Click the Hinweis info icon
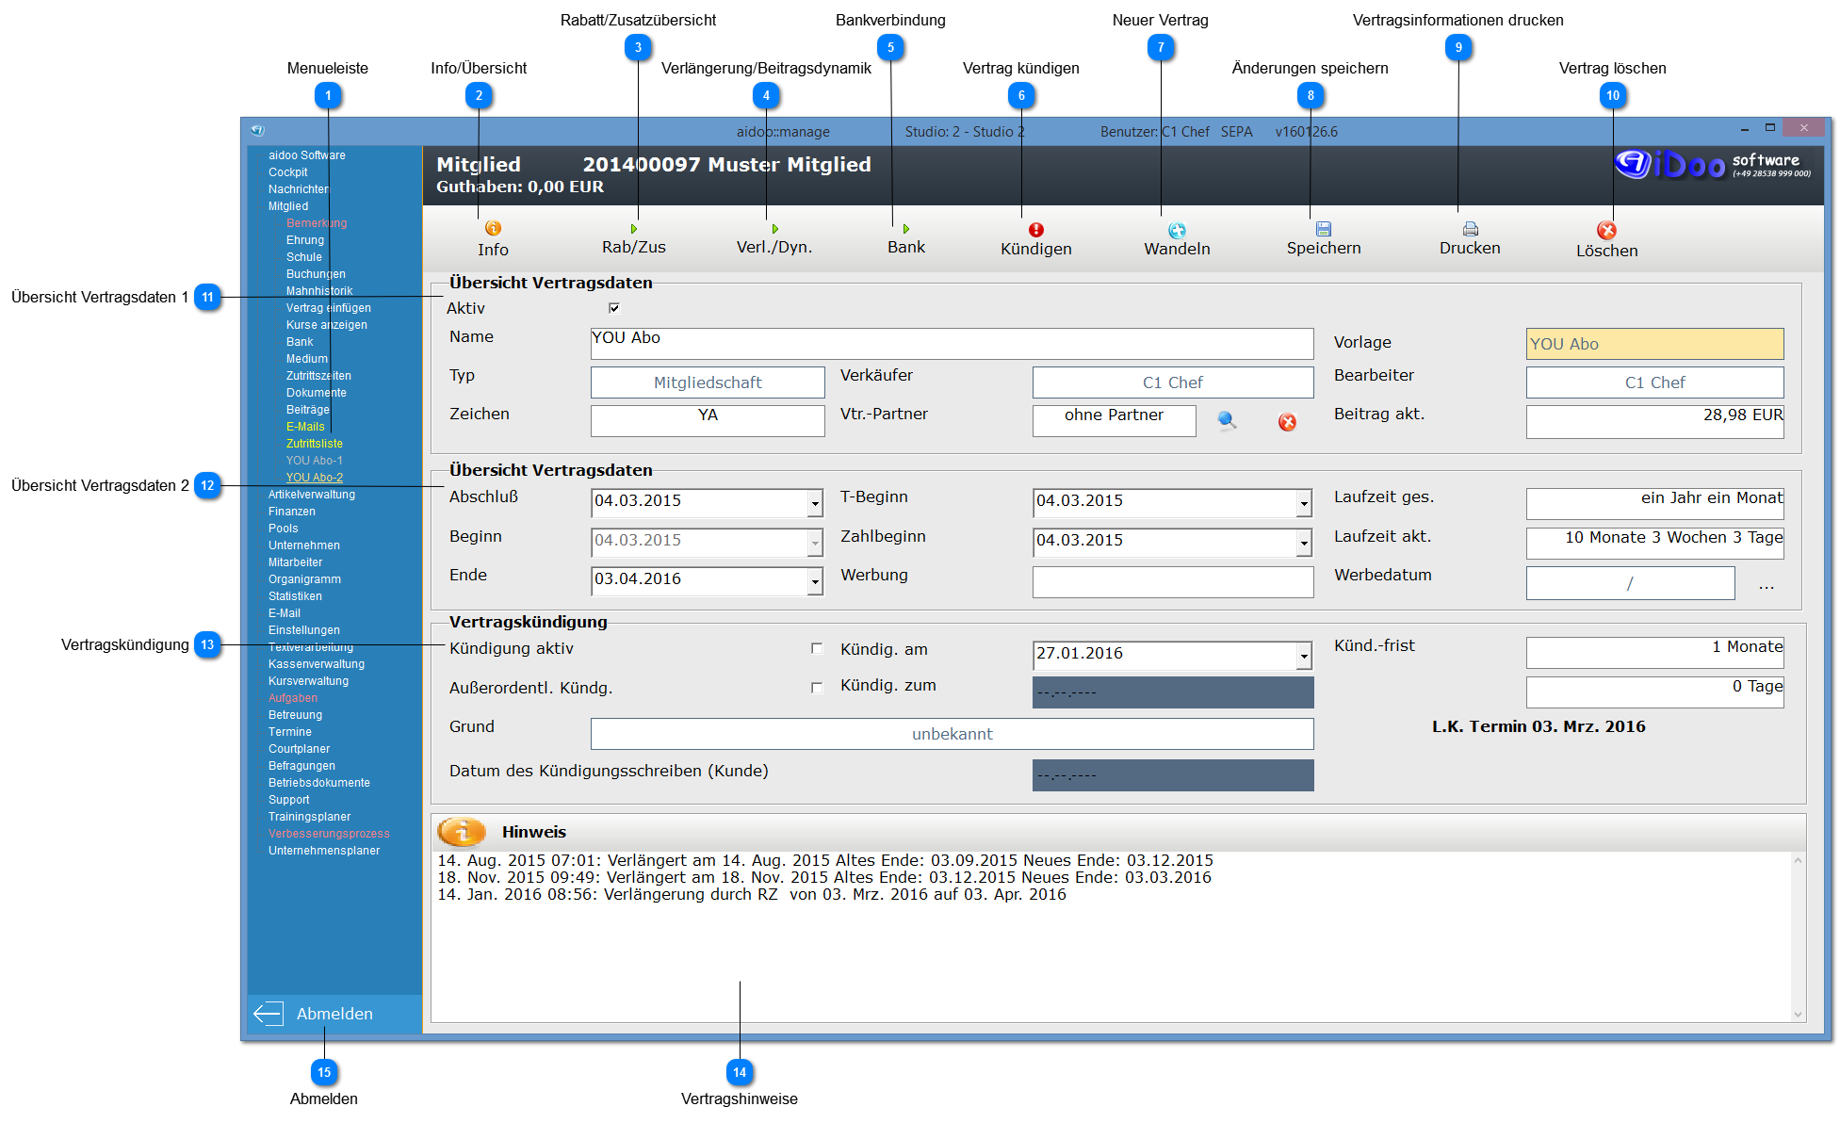Screen dimensions: 1840x1123 point(462,832)
